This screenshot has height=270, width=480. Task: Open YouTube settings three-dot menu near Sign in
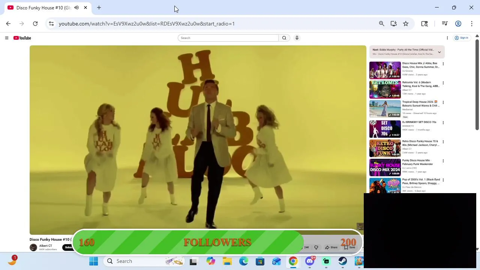click(x=447, y=38)
